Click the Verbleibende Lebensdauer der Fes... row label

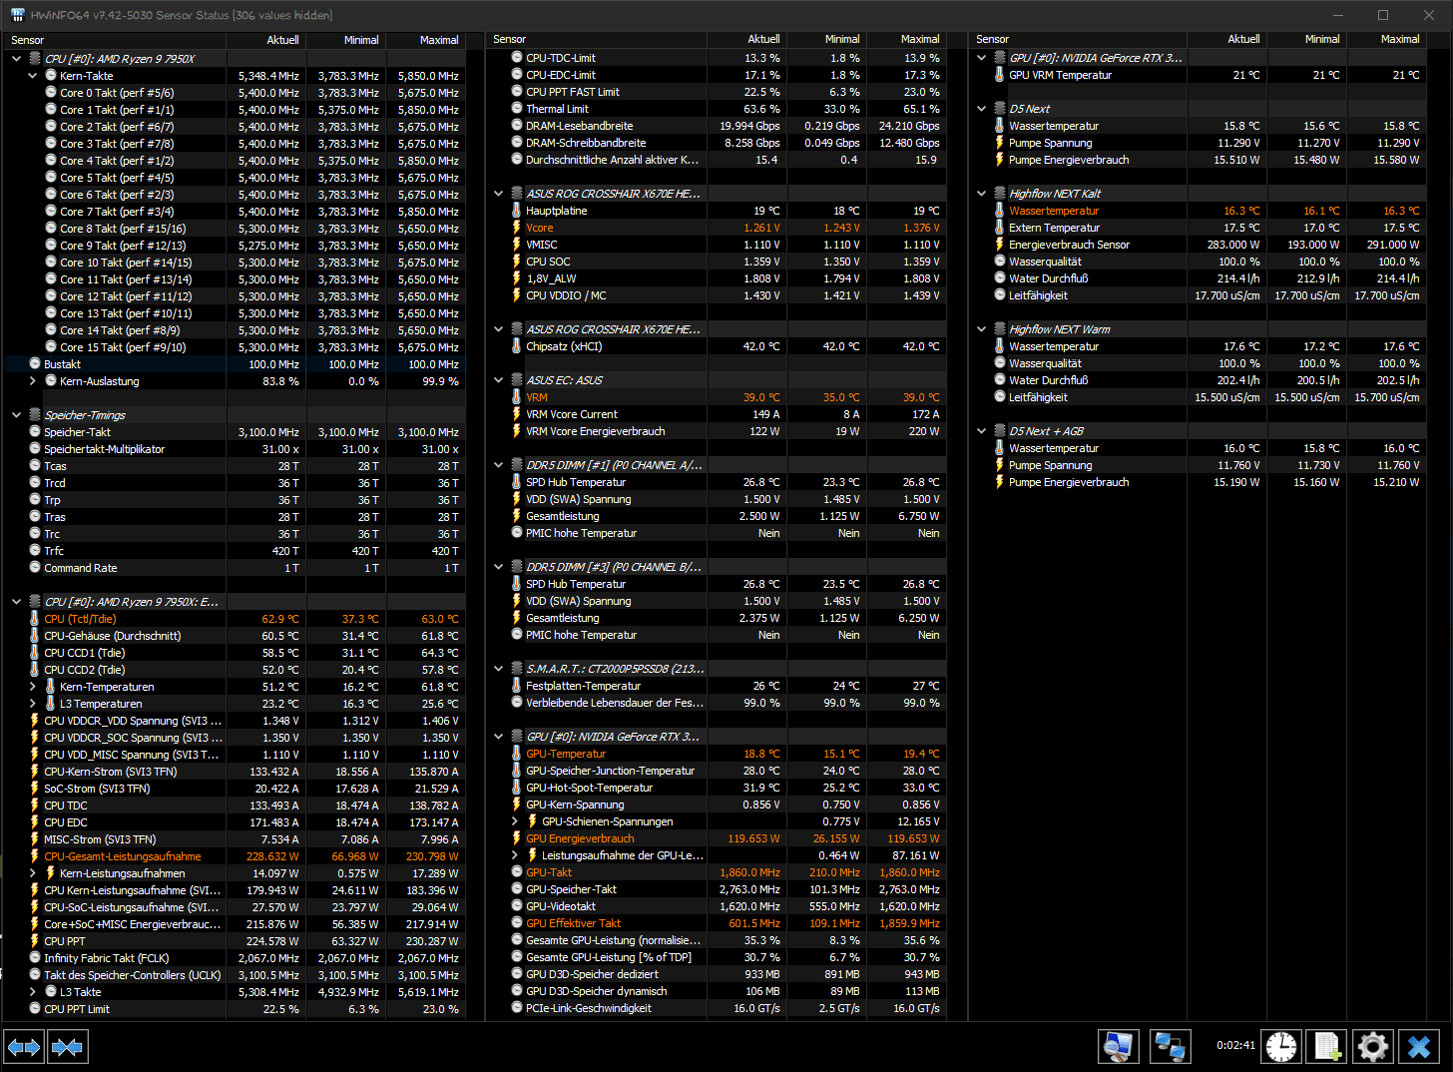coord(615,703)
